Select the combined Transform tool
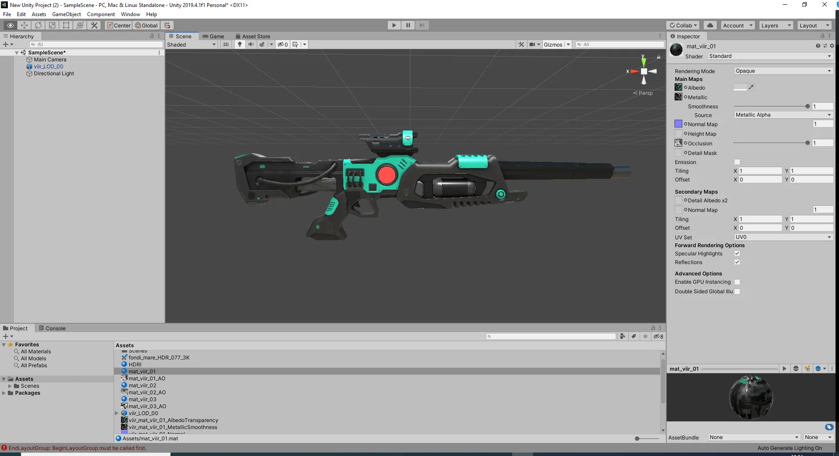839x456 pixels. [80, 25]
